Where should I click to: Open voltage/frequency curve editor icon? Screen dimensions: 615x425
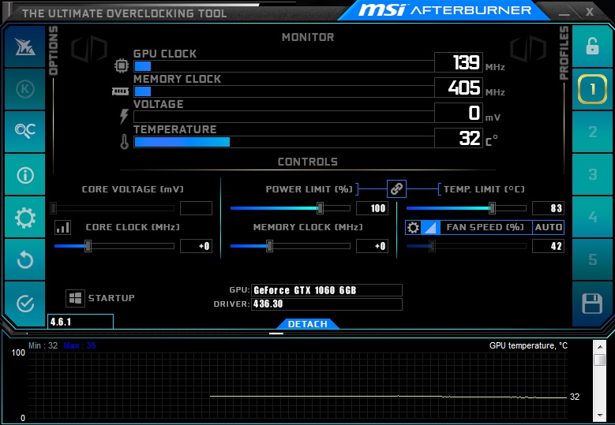tap(62, 227)
